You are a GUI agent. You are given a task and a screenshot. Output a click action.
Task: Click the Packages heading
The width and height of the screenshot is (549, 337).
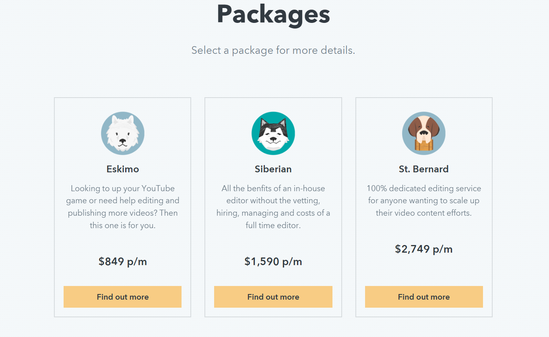tap(273, 14)
